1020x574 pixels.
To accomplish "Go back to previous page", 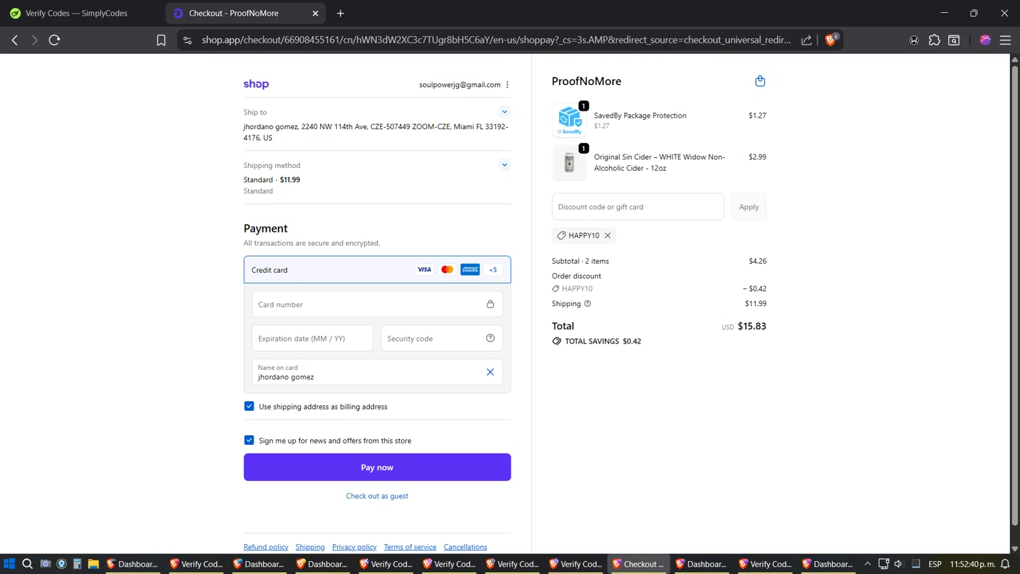I will tap(15, 40).
